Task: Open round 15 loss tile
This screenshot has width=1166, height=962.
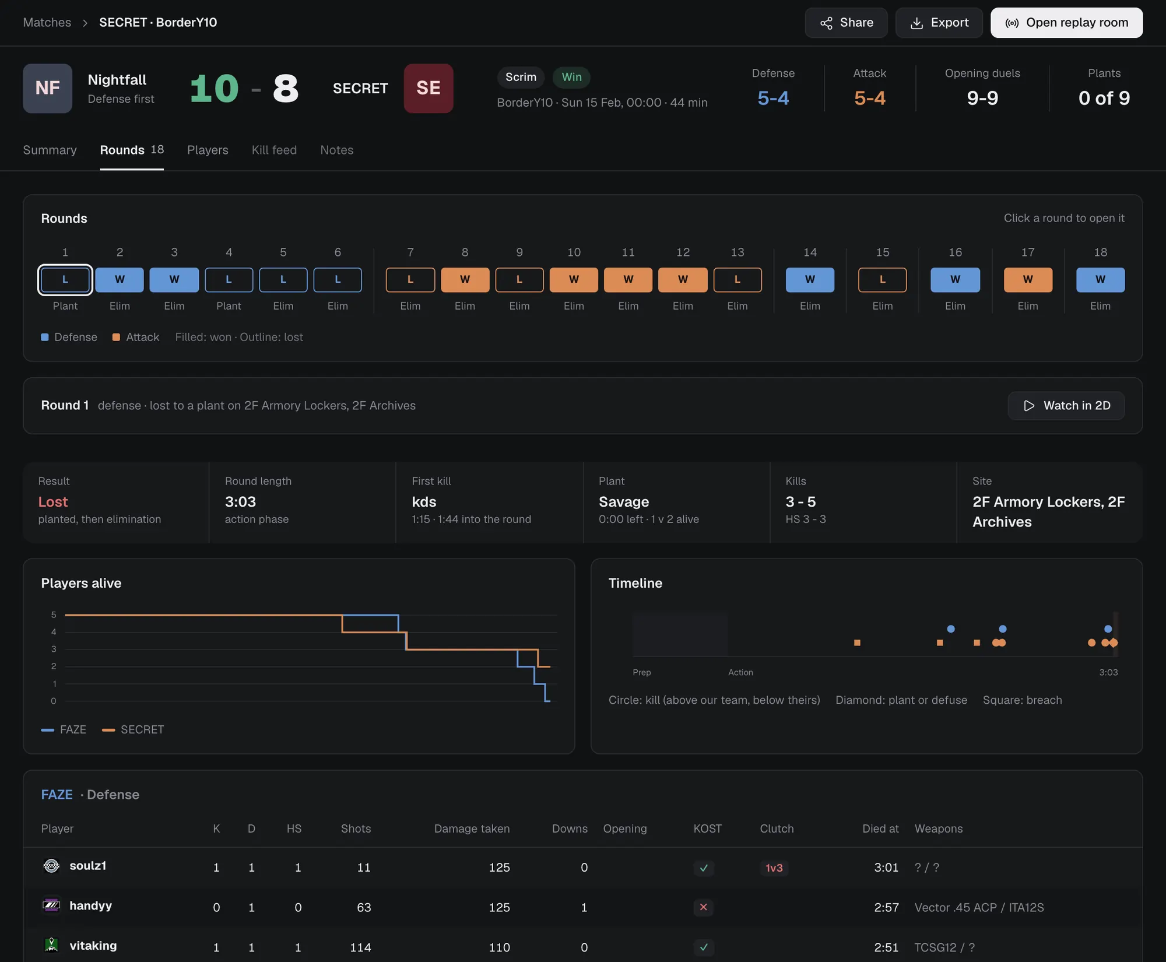Action: (x=883, y=280)
